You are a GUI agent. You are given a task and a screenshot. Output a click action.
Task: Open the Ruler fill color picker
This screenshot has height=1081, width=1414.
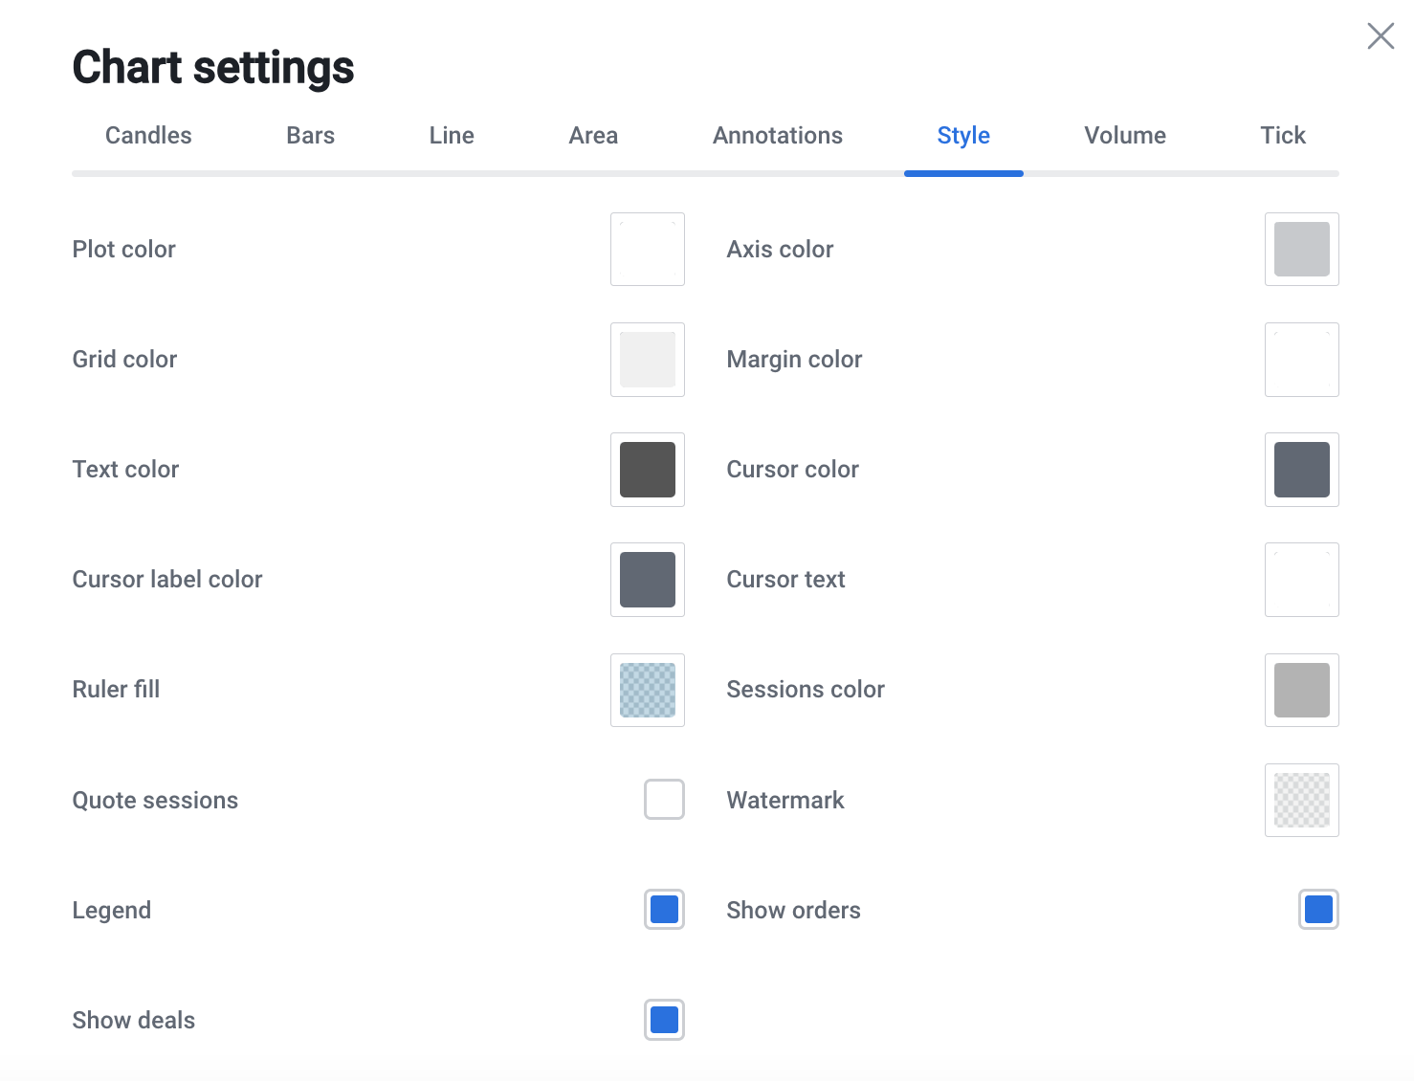point(648,690)
